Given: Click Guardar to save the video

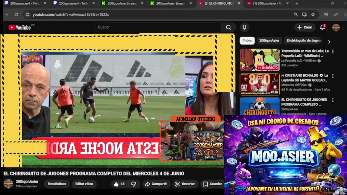Looking at the screenshot, I should pos(213,184).
